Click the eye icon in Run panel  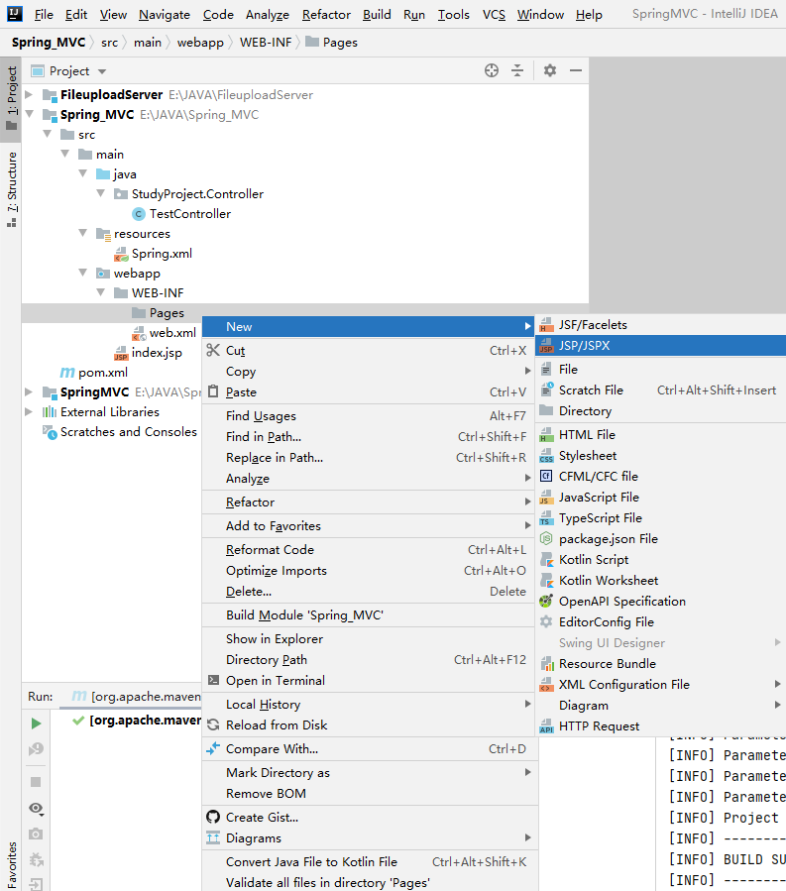[x=36, y=809]
